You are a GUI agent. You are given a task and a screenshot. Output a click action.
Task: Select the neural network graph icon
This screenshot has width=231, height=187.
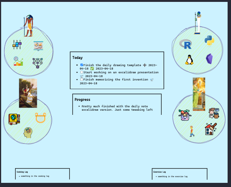[38, 63]
